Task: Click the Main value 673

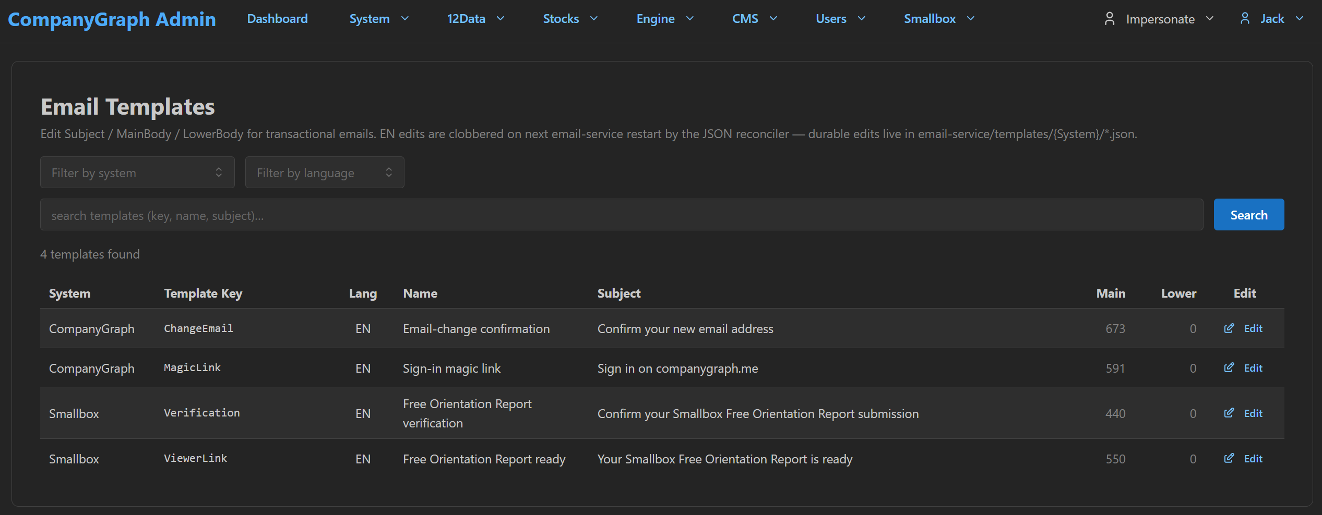Action: [x=1115, y=329]
